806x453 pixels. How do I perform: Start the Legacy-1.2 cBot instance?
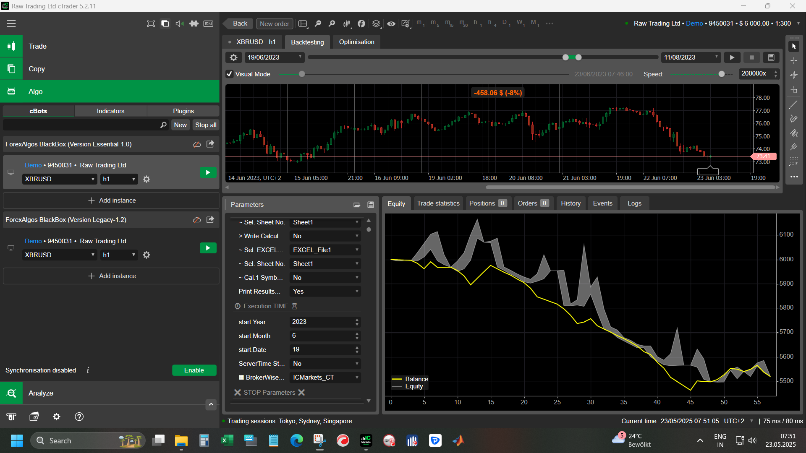tap(208, 248)
